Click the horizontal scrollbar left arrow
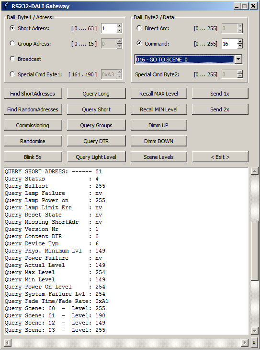260x350 pixels. (8, 342)
